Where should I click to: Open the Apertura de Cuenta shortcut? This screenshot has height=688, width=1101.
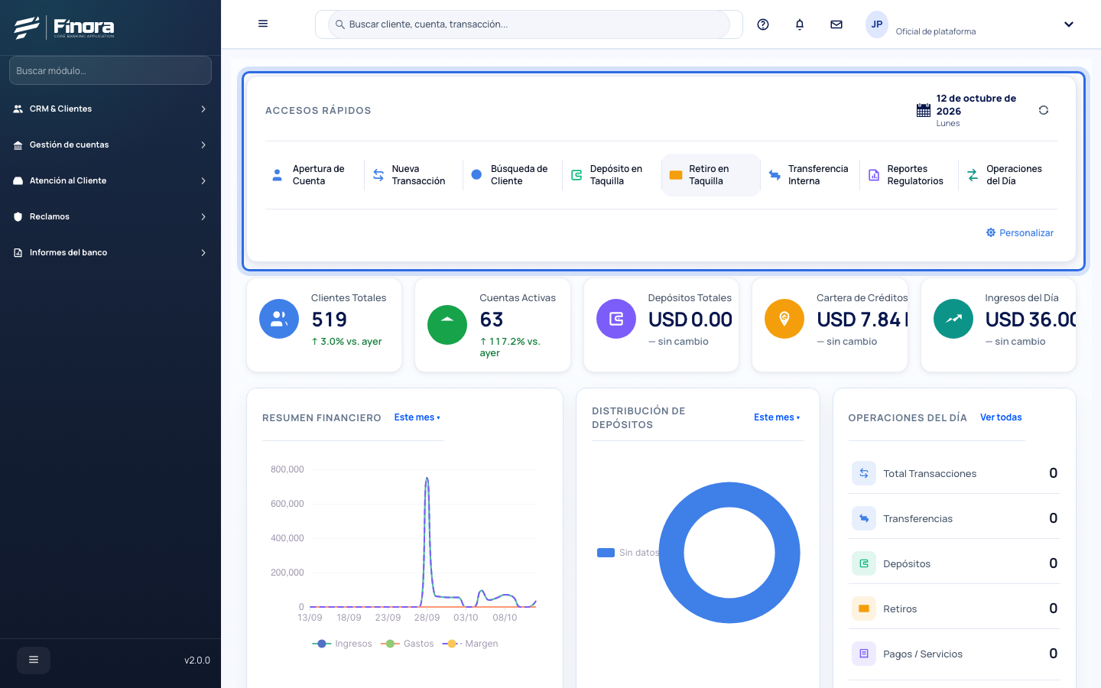[x=314, y=175]
